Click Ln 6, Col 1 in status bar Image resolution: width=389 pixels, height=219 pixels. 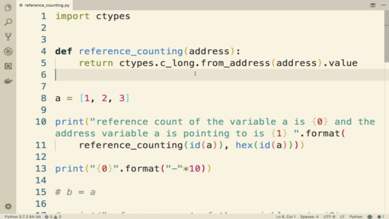[286, 217]
